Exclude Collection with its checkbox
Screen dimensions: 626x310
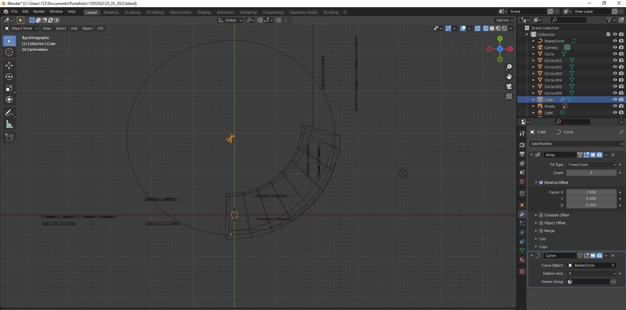click(x=608, y=34)
